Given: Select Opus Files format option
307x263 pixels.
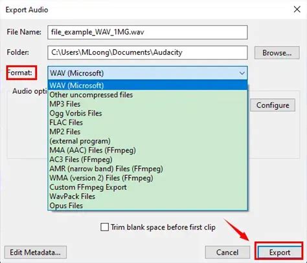Looking at the screenshot, I should tap(148, 205).
